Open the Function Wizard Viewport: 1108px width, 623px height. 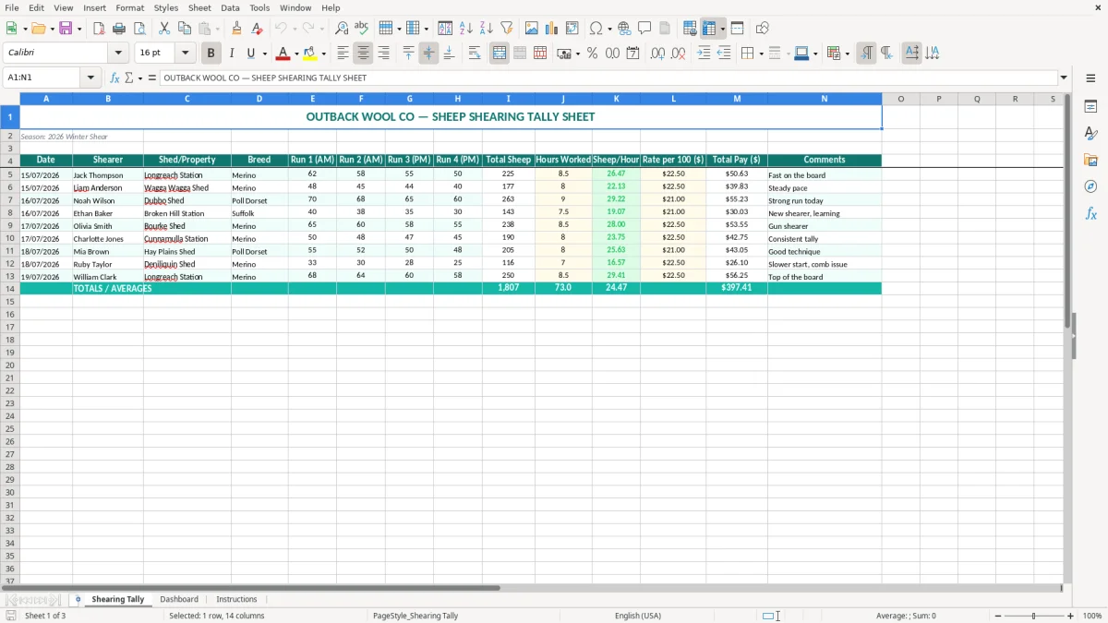114,78
